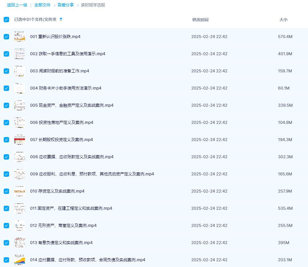Sort files by 大小 column header

pos(283,20)
